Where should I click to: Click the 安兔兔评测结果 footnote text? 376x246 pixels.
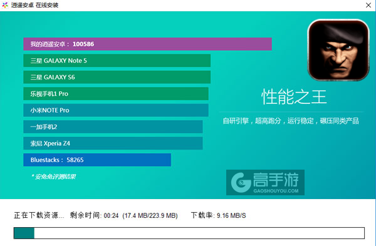(53, 177)
